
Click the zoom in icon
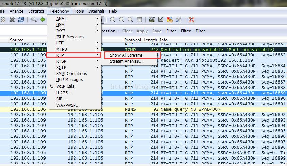(x=112, y=20)
